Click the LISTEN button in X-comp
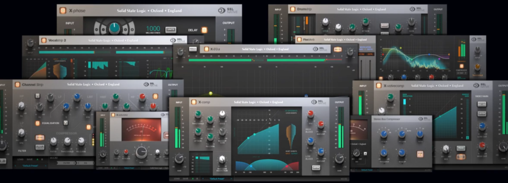Screen dimensions: 508x183 click(x=316, y=168)
